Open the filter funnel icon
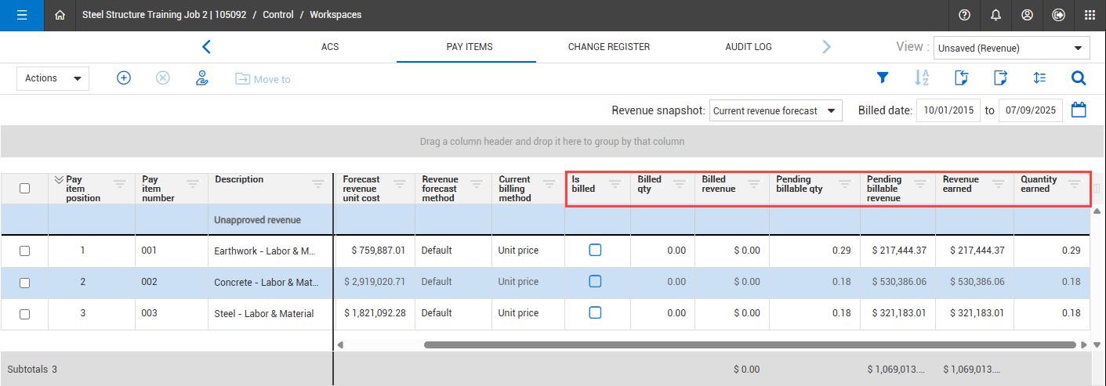Screen dimensions: 1106x386 click(883, 78)
